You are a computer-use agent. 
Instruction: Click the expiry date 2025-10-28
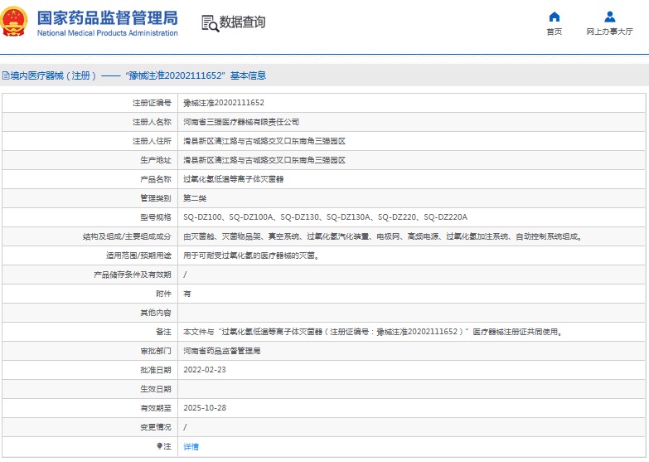click(x=204, y=407)
